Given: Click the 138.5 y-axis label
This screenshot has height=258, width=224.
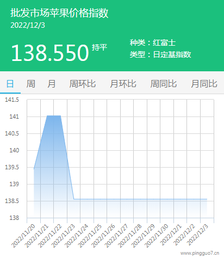Looking at the screenshot, I should (x=12, y=201).
